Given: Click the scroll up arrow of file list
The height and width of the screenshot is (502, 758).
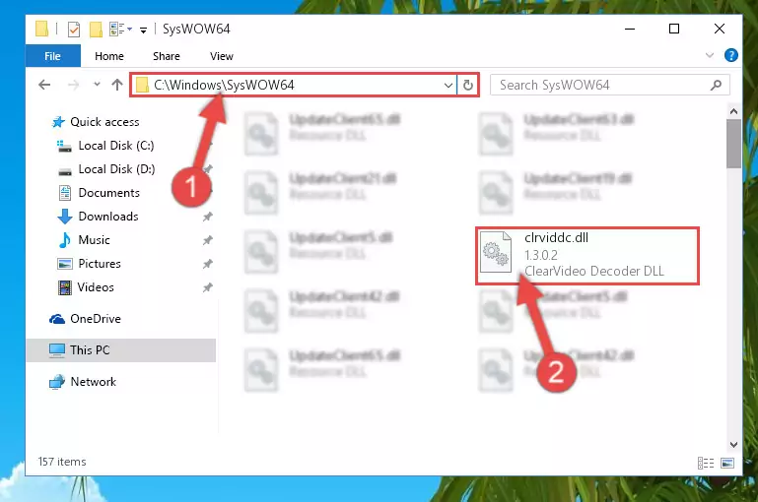Looking at the screenshot, I should tap(733, 111).
